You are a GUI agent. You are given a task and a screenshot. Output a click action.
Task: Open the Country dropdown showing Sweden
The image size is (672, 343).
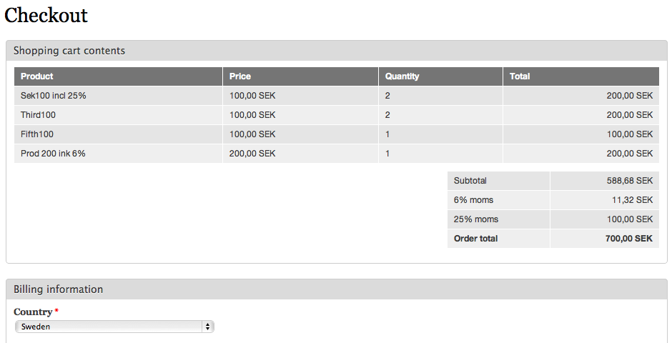[114, 327]
